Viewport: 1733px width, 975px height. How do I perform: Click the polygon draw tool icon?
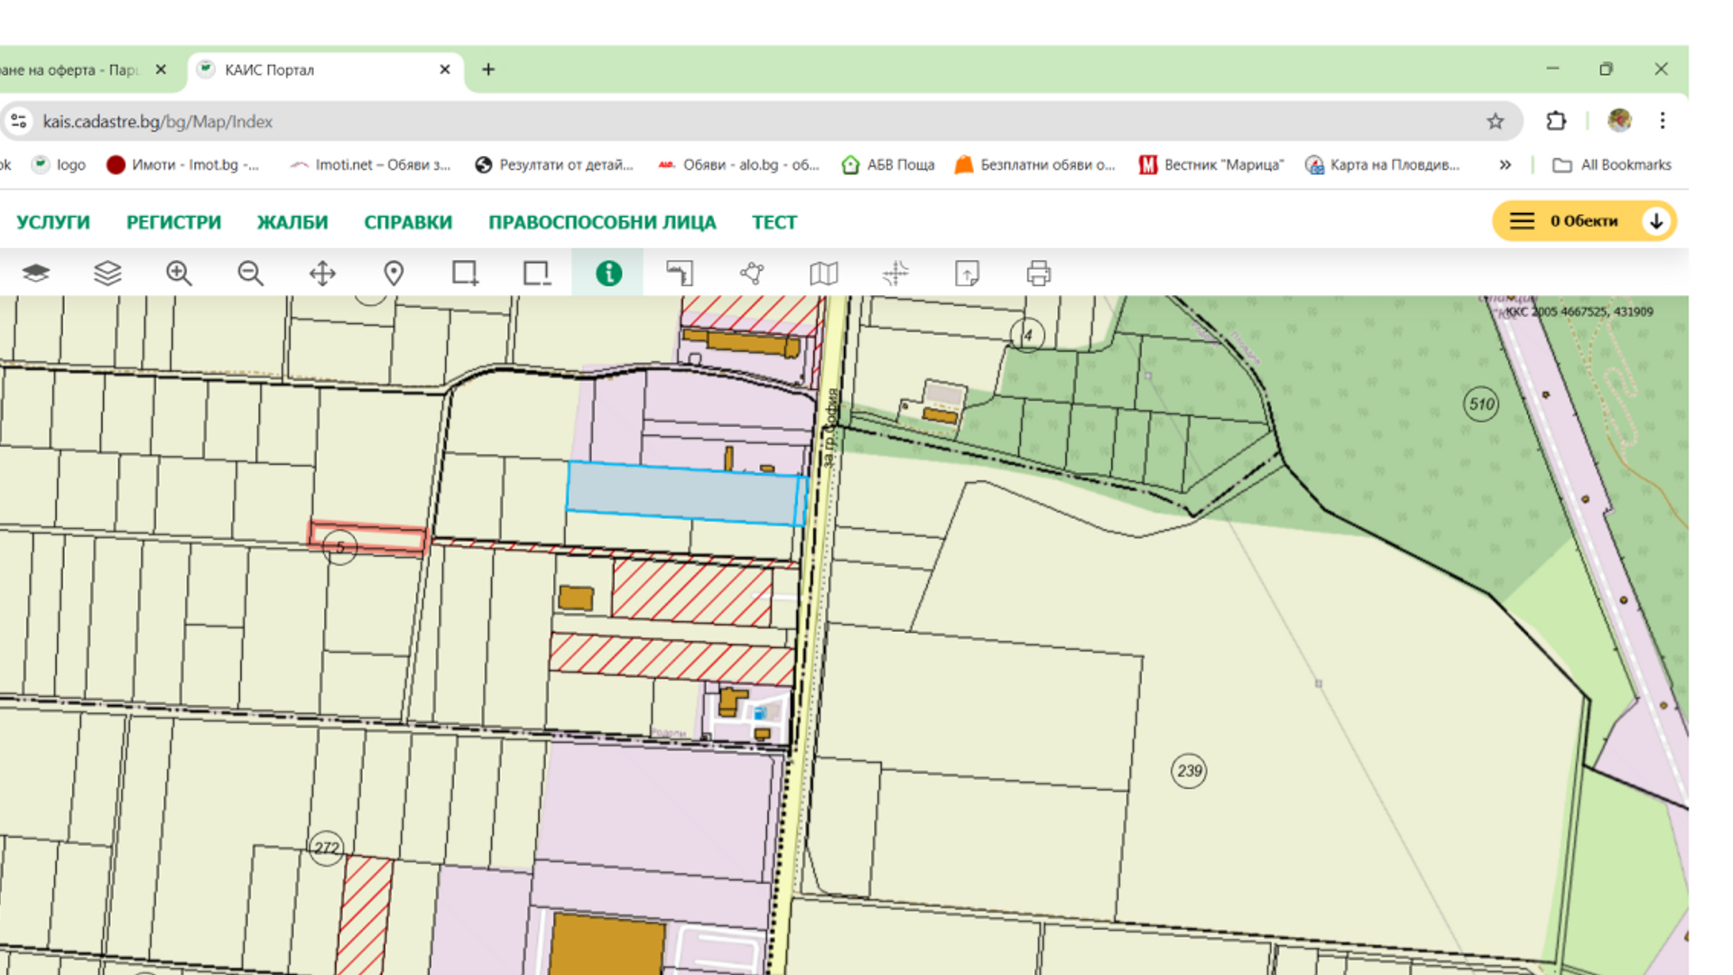[x=752, y=273]
